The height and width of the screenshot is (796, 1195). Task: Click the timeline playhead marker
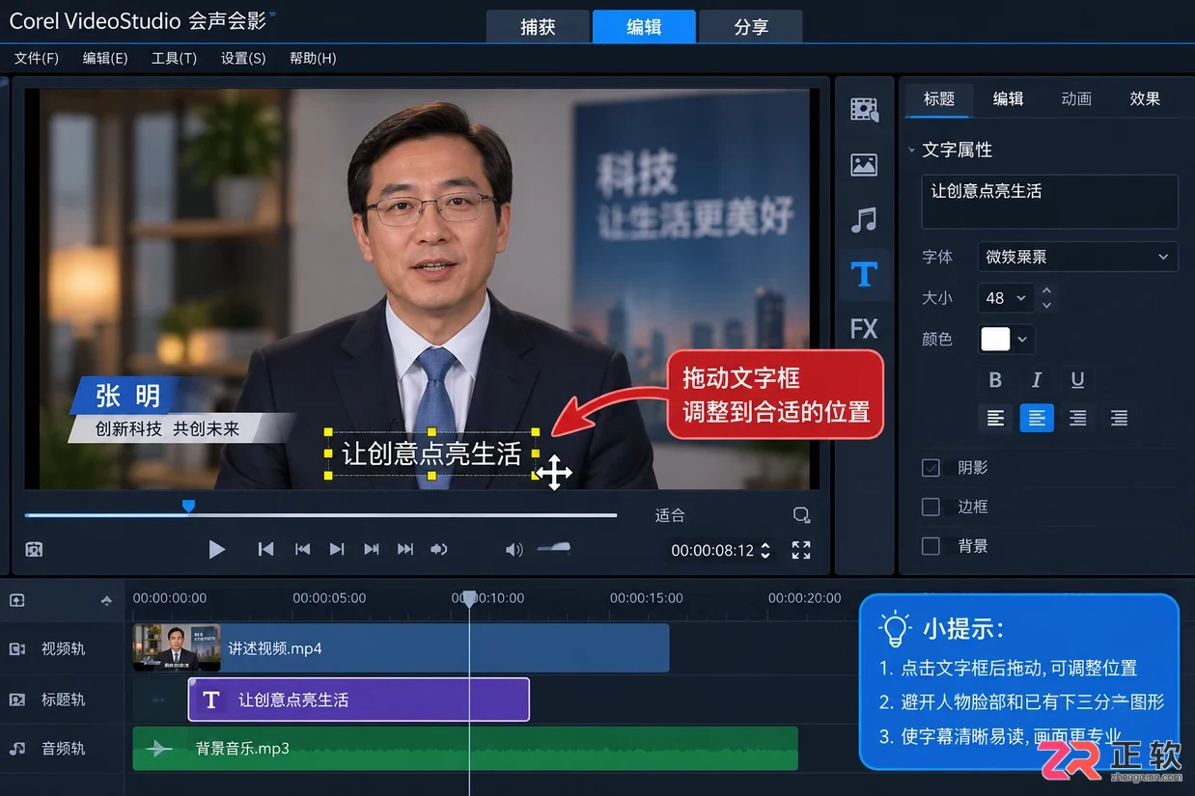(469, 598)
